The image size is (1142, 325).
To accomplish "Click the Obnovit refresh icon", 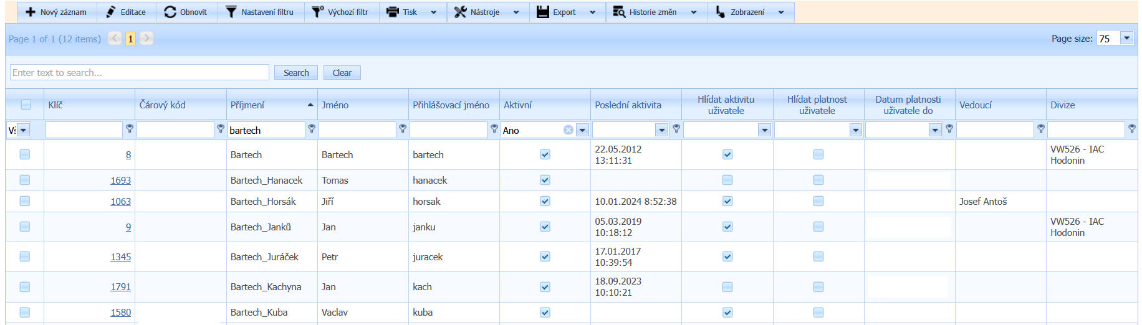I will tap(170, 12).
